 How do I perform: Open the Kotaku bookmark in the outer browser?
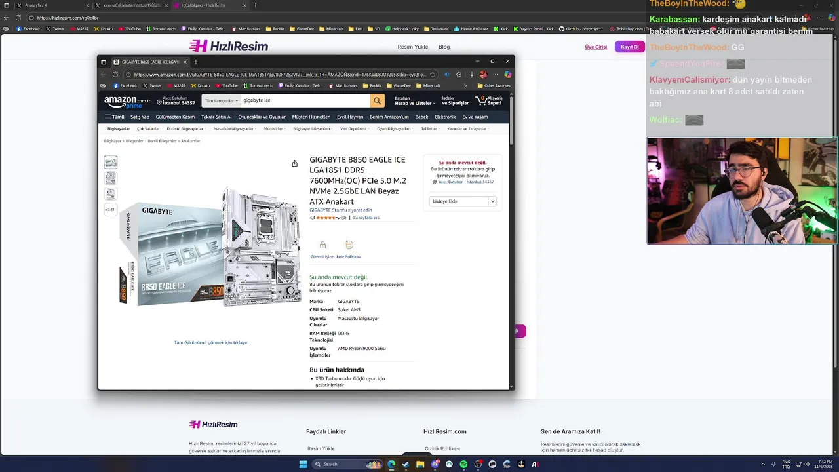(103, 29)
